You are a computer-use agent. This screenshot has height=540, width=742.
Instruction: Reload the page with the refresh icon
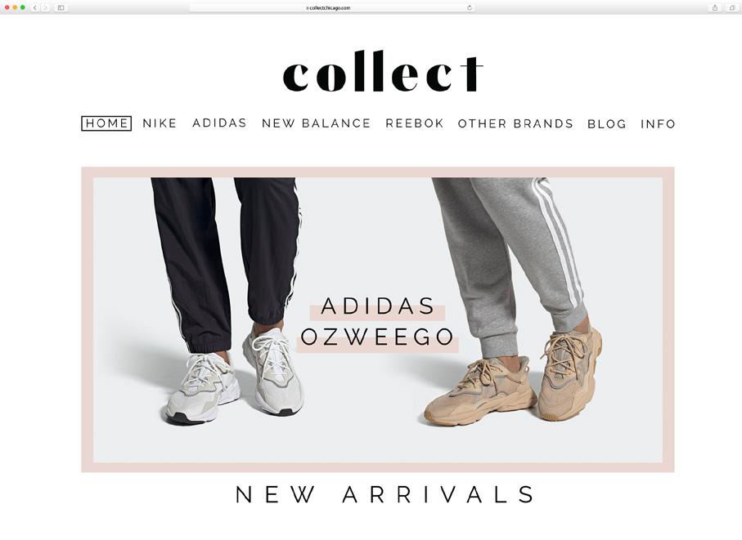[470, 7]
